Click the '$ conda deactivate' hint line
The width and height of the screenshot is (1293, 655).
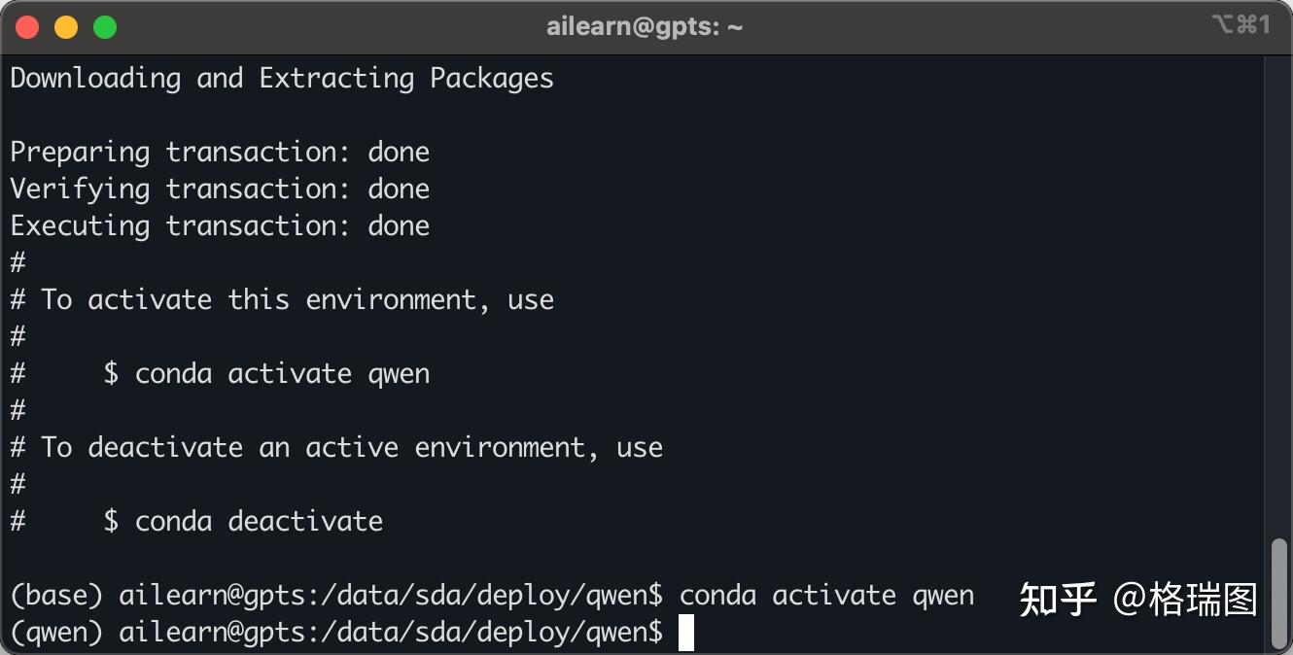point(243,521)
